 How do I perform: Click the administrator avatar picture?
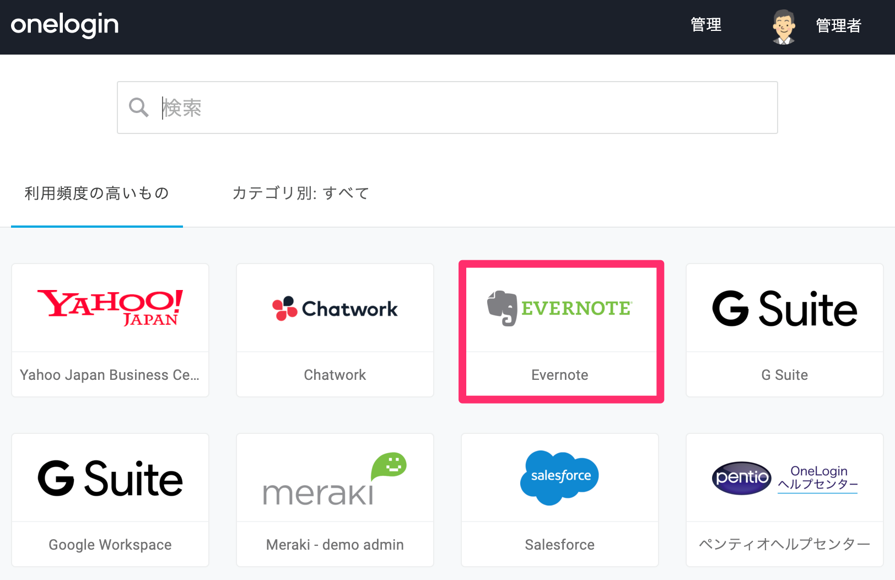pyautogui.click(x=784, y=26)
